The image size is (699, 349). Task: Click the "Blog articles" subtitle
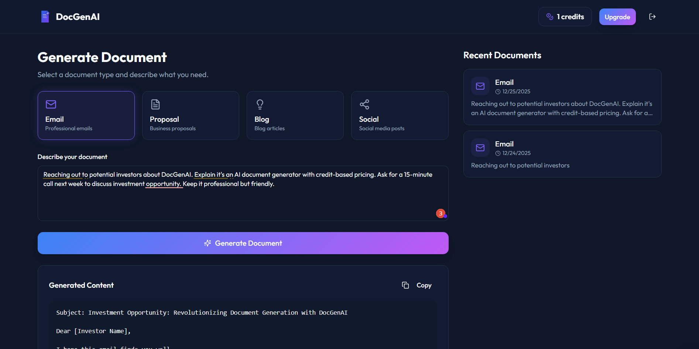pyautogui.click(x=270, y=128)
